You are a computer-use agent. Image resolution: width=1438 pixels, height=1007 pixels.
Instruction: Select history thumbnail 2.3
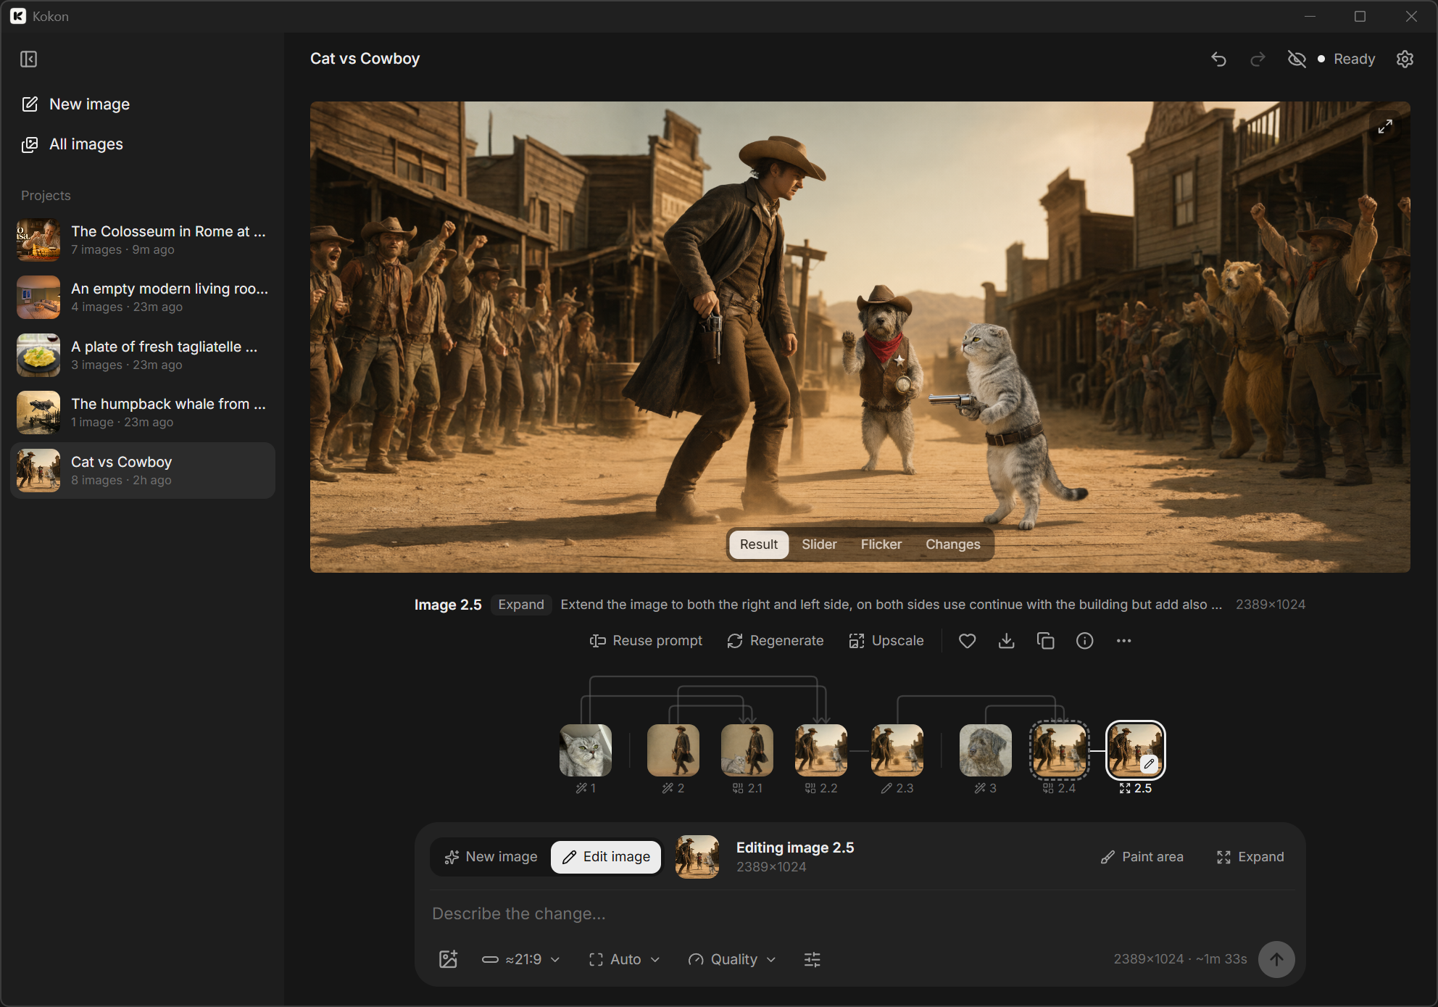coord(897,750)
